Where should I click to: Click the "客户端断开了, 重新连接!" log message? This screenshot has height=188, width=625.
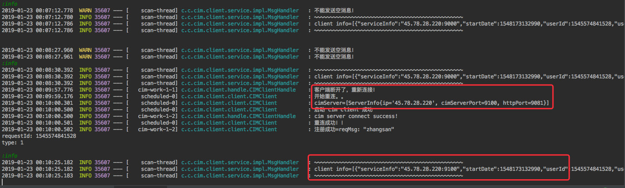coord(344,90)
